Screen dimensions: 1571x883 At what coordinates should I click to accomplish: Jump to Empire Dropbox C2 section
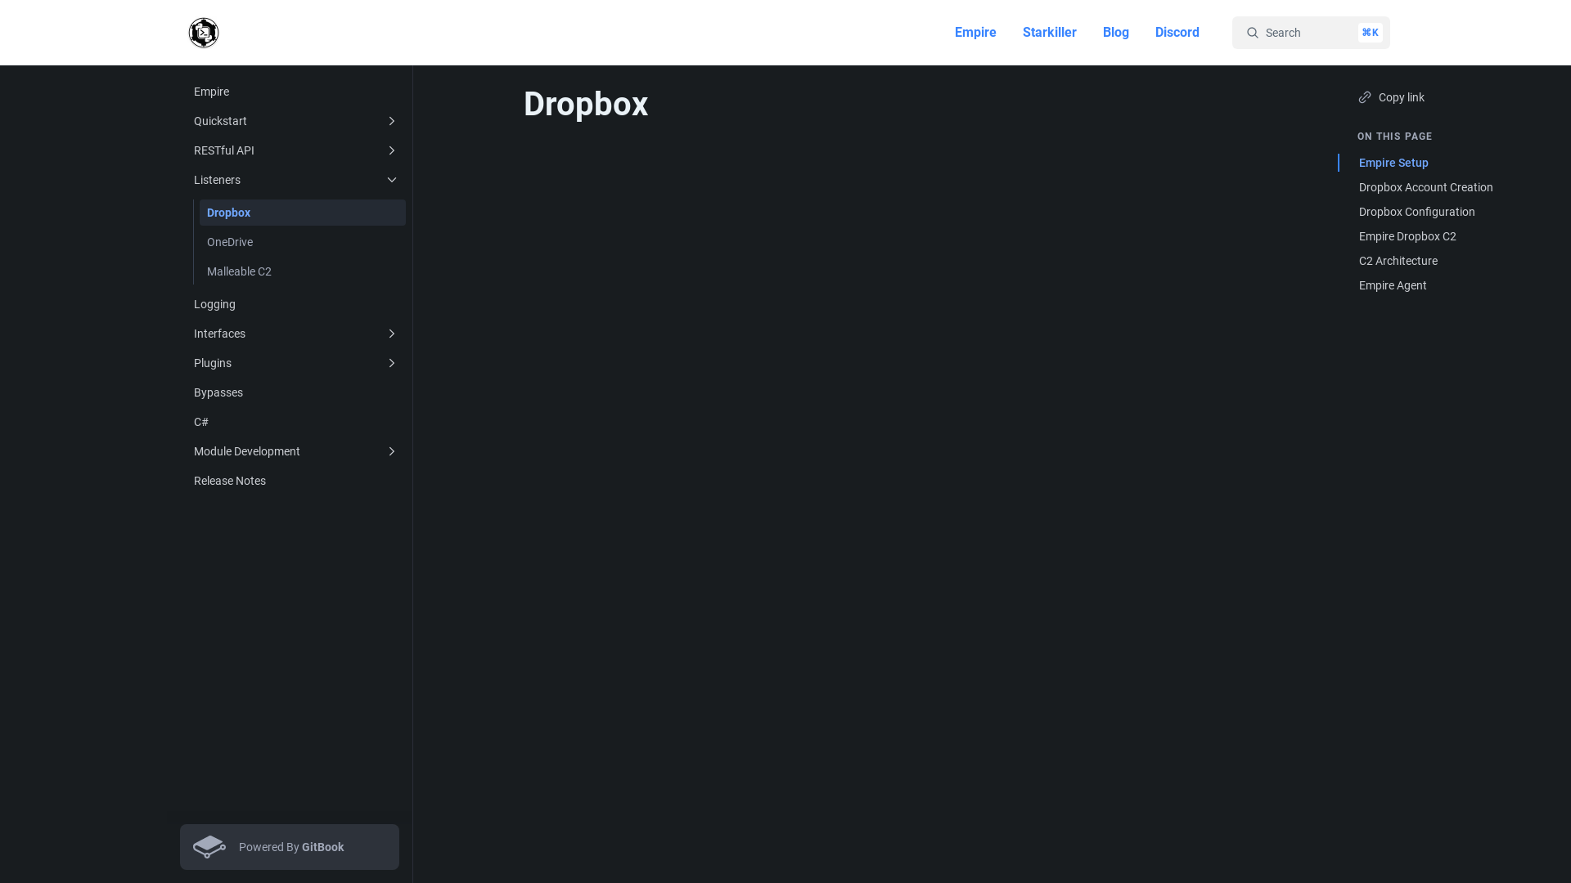[x=1407, y=236]
